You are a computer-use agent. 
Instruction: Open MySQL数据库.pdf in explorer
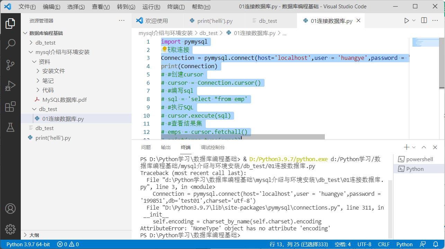pos(76,100)
